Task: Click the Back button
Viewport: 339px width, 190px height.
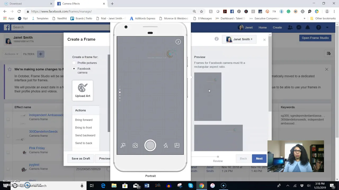Action: tap(243, 159)
